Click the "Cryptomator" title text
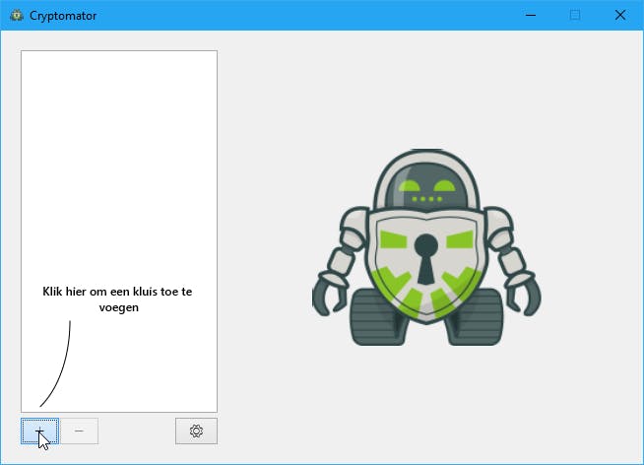This screenshot has height=465, width=644. click(63, 16)
